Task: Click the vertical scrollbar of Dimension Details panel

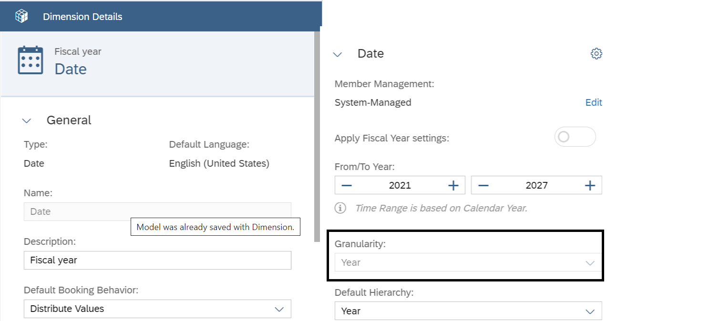Action: point(317,137)
